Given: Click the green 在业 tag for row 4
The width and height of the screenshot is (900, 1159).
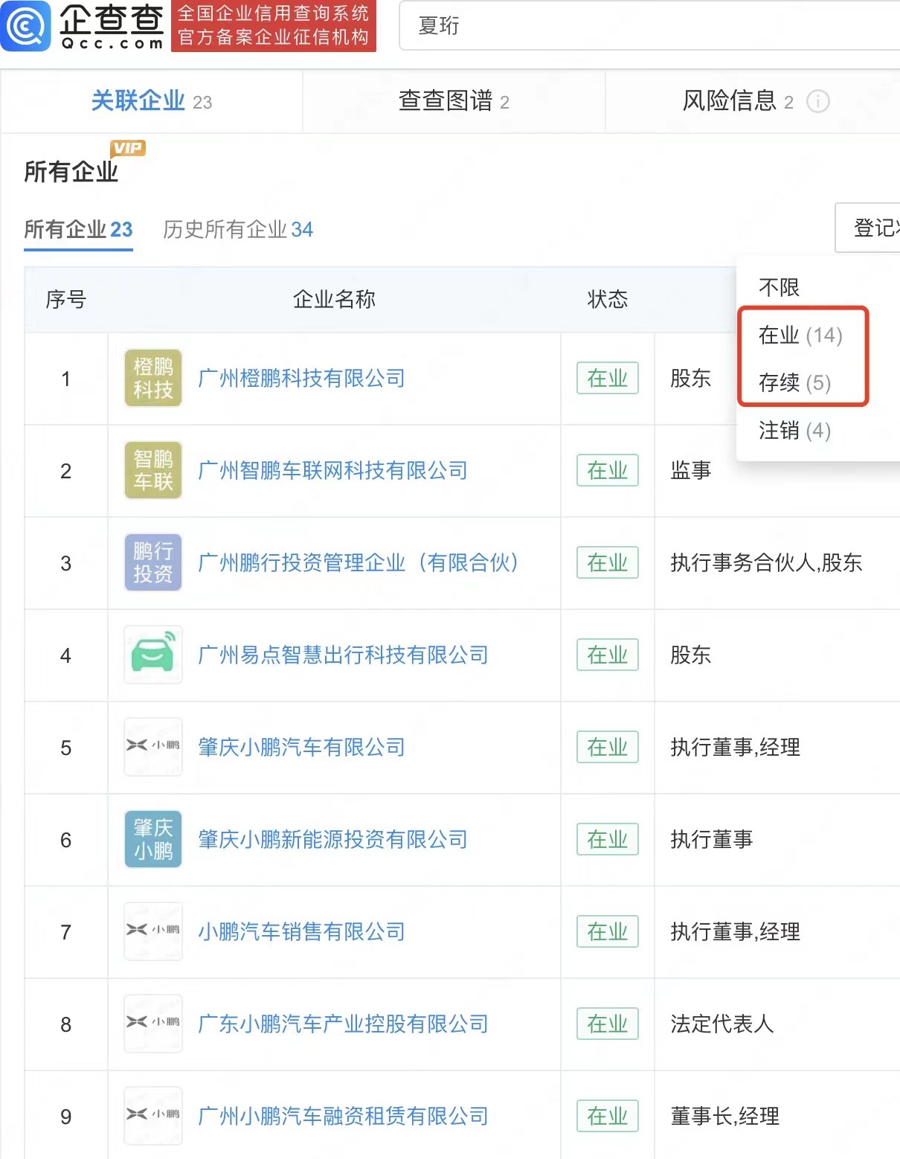Looking at the screenshot, I should (607, 655).
